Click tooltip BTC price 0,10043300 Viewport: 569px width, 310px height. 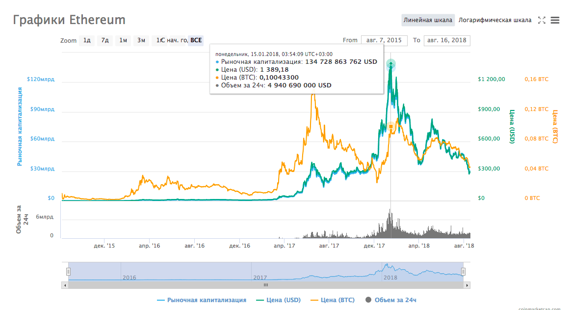pos(279,78)
